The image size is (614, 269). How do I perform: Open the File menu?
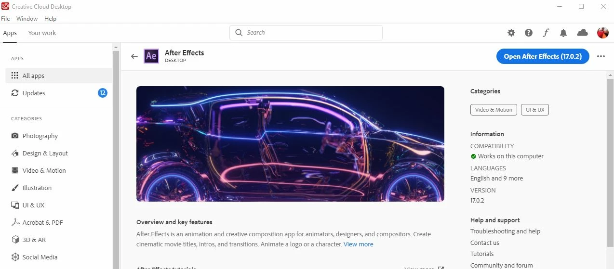5,19
